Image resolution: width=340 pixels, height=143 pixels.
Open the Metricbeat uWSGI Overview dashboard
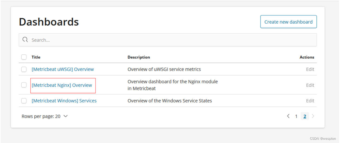click(62, 69)
